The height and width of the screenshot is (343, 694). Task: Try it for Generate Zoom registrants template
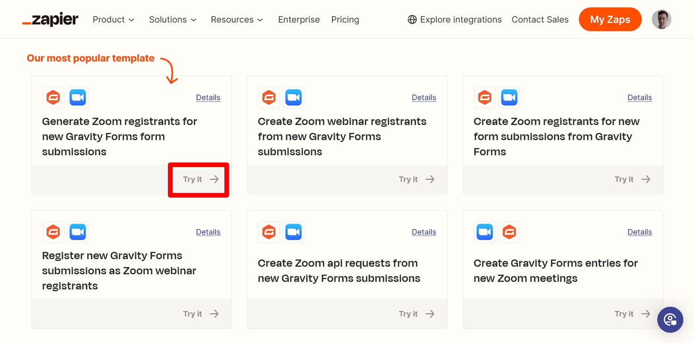[x=201, y=179]
